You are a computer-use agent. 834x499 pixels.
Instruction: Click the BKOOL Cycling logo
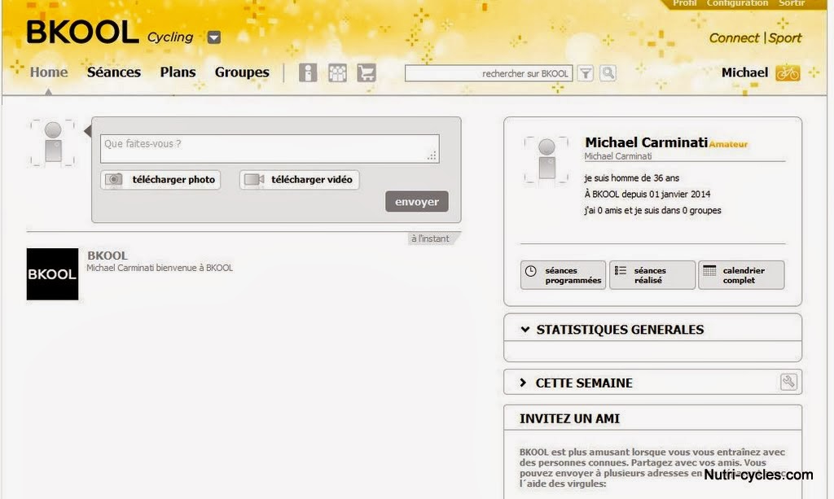pyautogui.click(x=110, y=33)
